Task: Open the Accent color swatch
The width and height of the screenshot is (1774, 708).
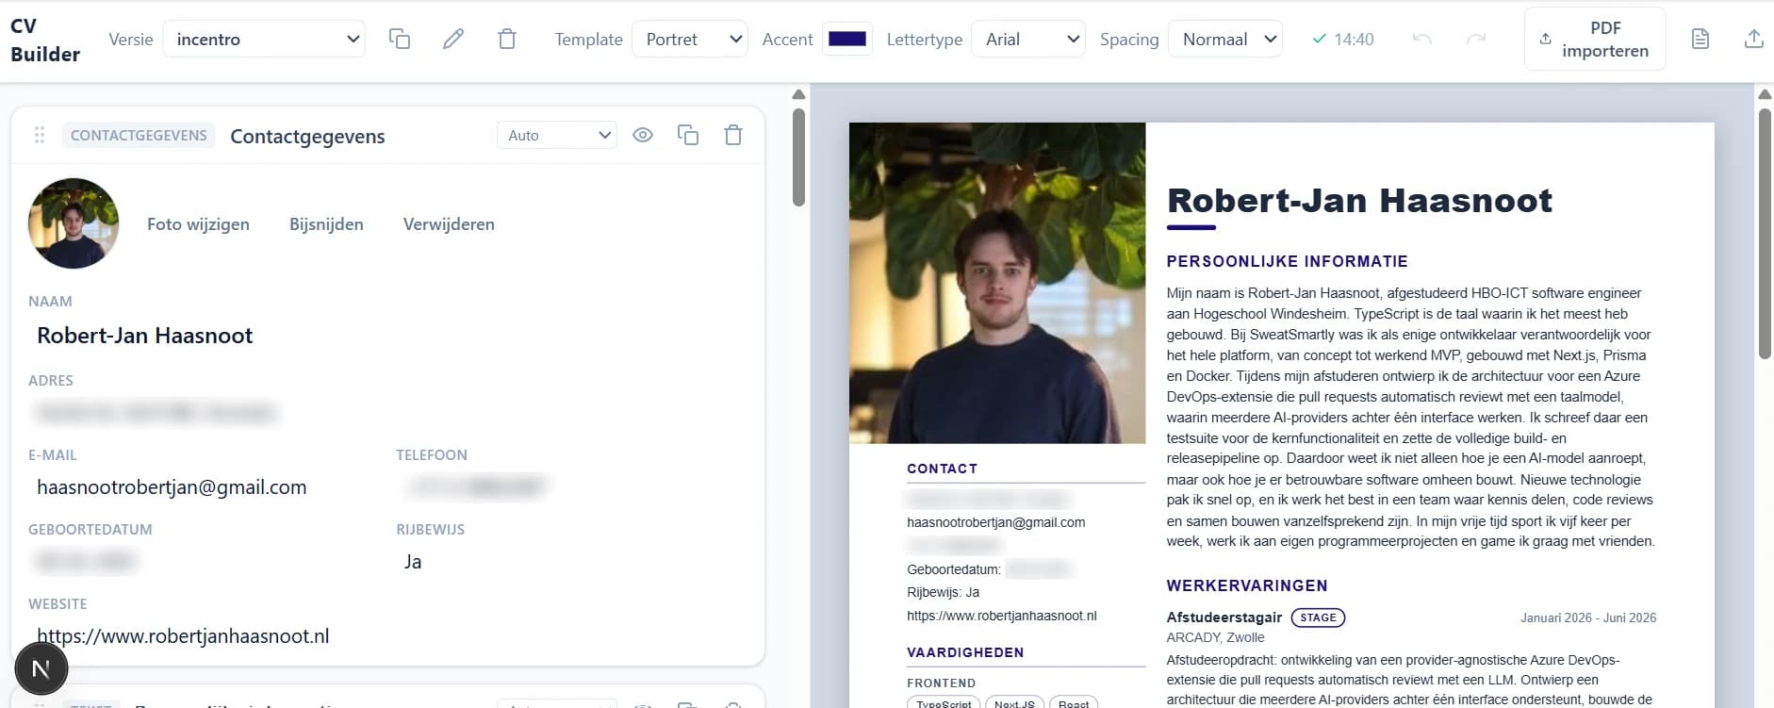Action: [x=847, y=39]
